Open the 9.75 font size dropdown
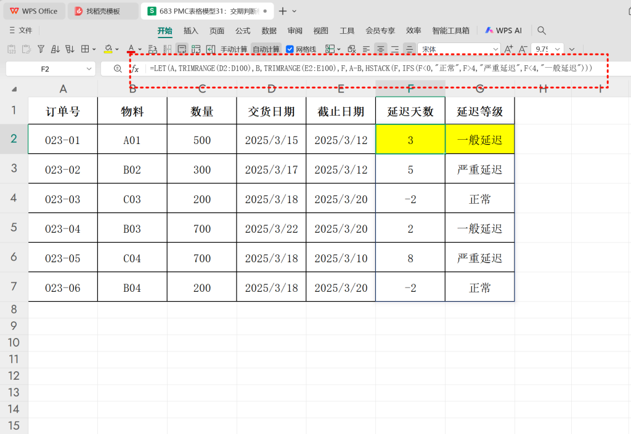The height and width of the screenshot is (434, 631). (x=557, y=49)
